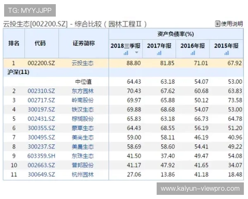Click the chart icon under 2015年报
The height and width of the screenshot is (199, 248).
(x=227, y=53)
